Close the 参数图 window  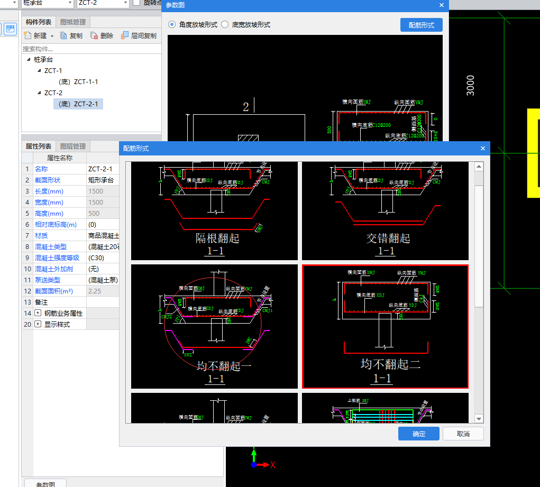point(442,5)
